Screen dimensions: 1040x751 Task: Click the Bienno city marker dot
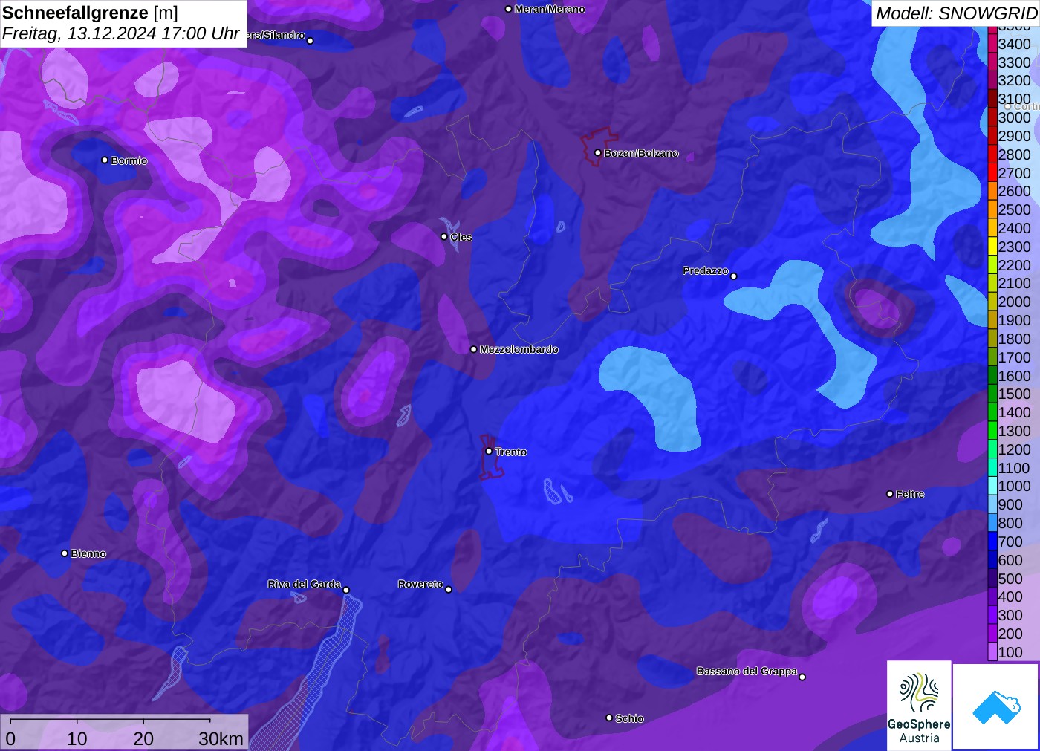[x=65, y=553]
